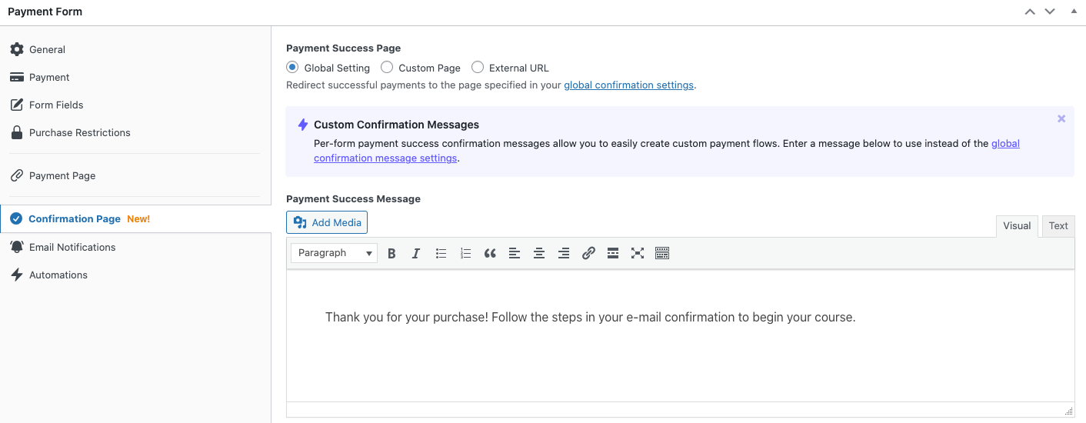1086x423 pixels.
Task: Insert a numbered list
Action: [465, 253]
